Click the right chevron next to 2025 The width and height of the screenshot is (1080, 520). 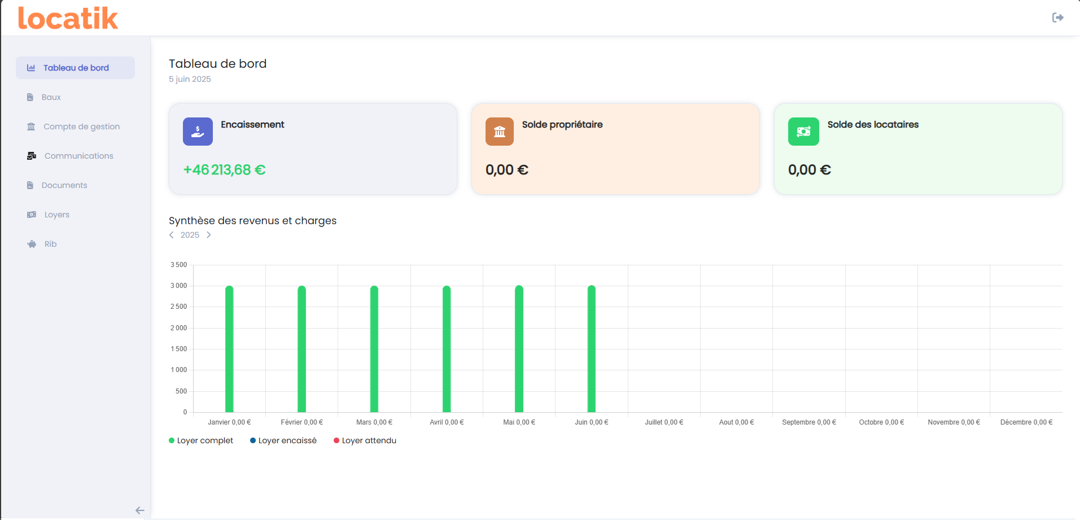208,235
